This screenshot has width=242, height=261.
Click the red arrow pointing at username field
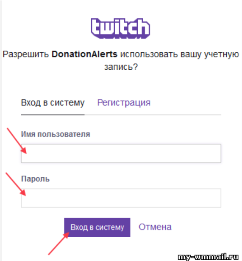(17, 141)
